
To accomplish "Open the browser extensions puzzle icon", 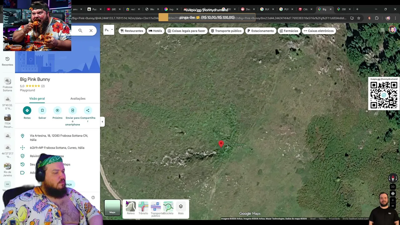I will pos(377,18).
